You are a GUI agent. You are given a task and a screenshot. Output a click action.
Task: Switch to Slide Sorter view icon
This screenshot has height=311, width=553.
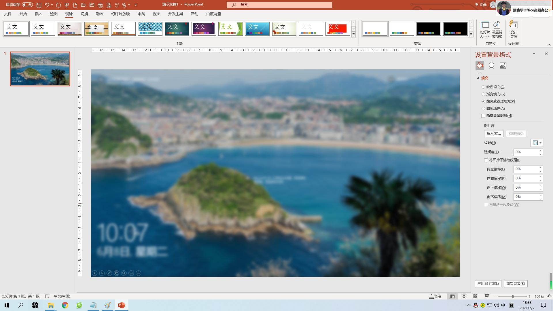click(x=464, y=296)
